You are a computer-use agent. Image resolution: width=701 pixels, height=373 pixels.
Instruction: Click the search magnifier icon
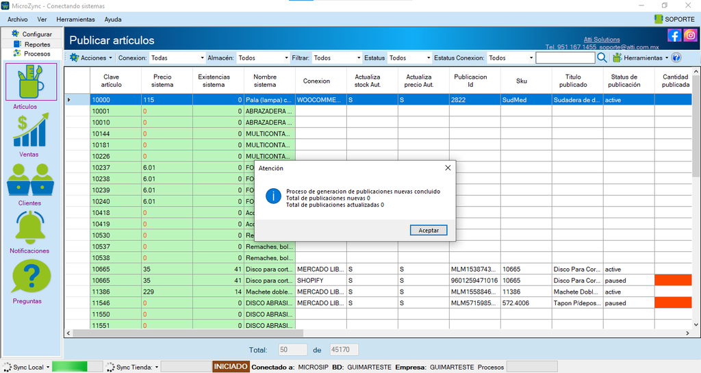click(x=602, y=57)
